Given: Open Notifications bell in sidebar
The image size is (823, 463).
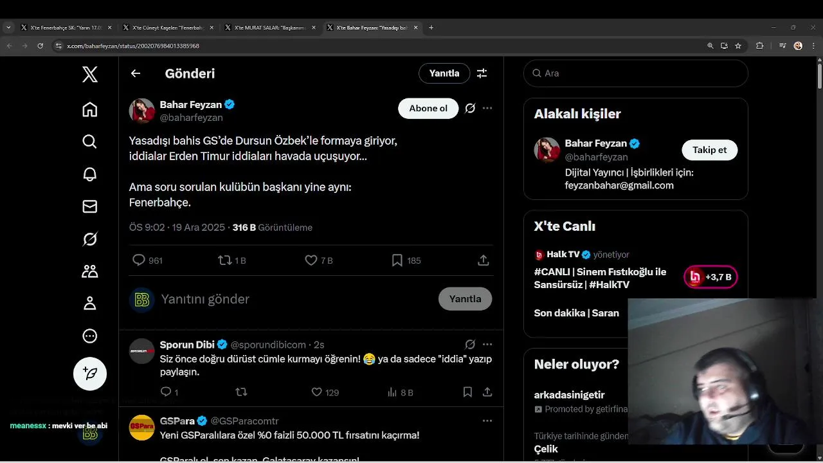Looking at the screenshot, I should tap(90, 174).
